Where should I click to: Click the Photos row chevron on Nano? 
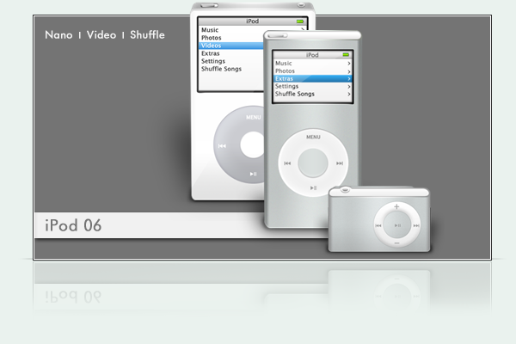coord(349,71)
